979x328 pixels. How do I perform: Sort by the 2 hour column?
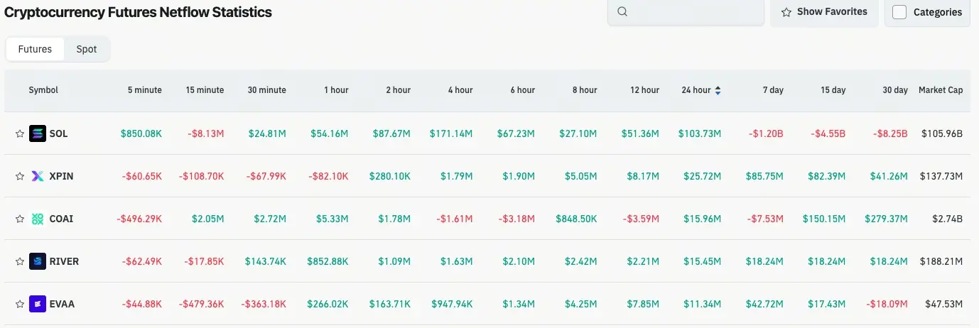tap(399, 90)
